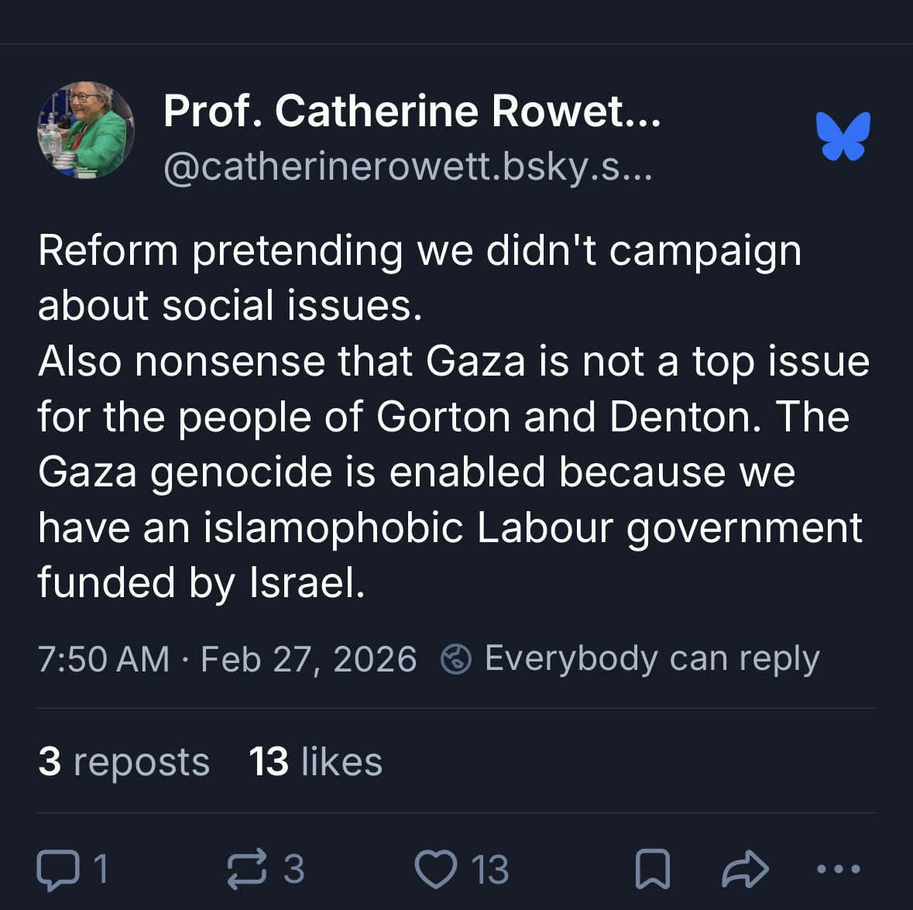
Task: Click the reply speech bubble icon
Action: (x=57, y=870)
